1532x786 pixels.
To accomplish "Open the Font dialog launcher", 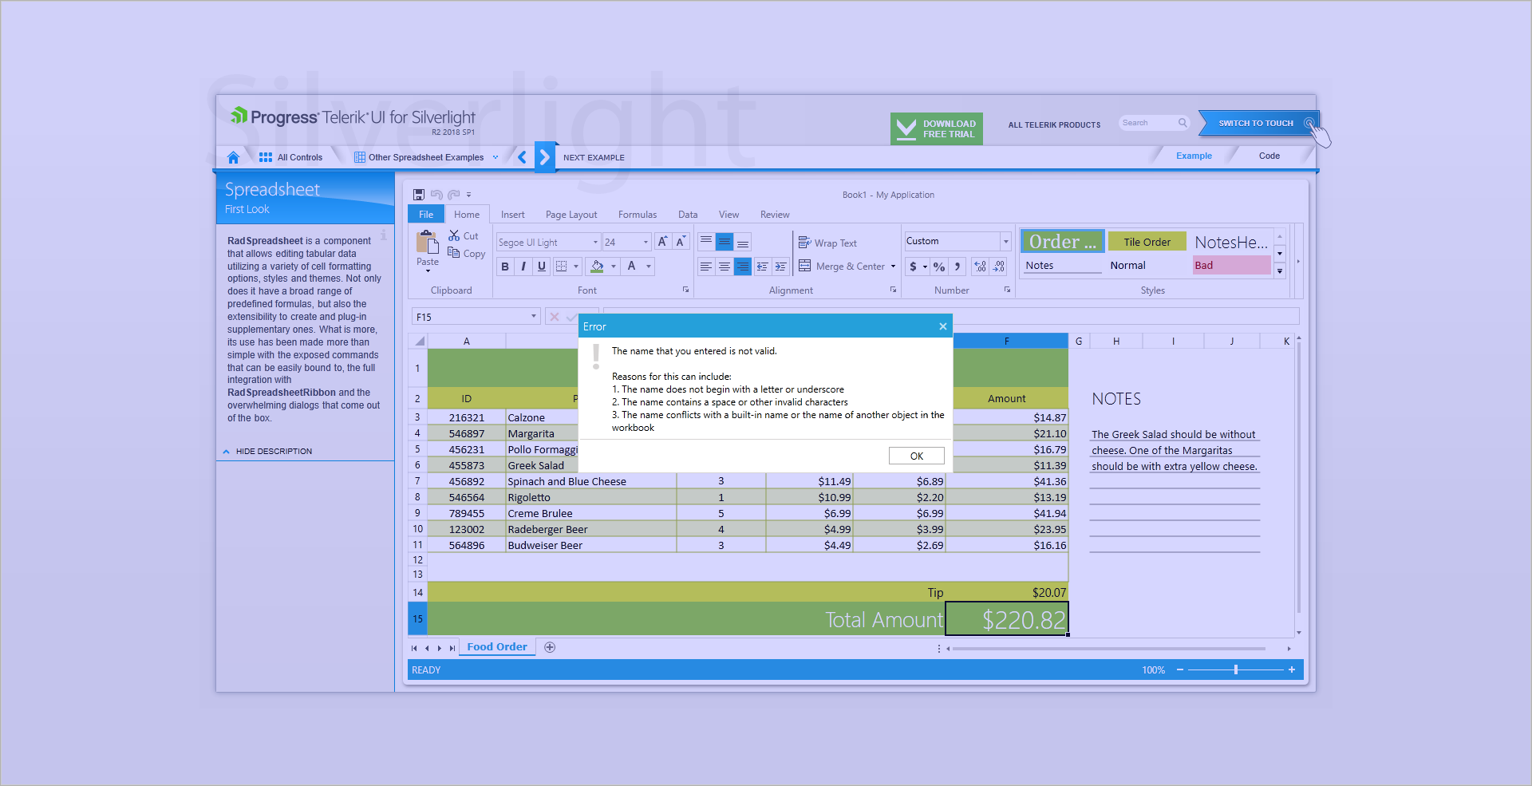I will [x=685, y=290].
